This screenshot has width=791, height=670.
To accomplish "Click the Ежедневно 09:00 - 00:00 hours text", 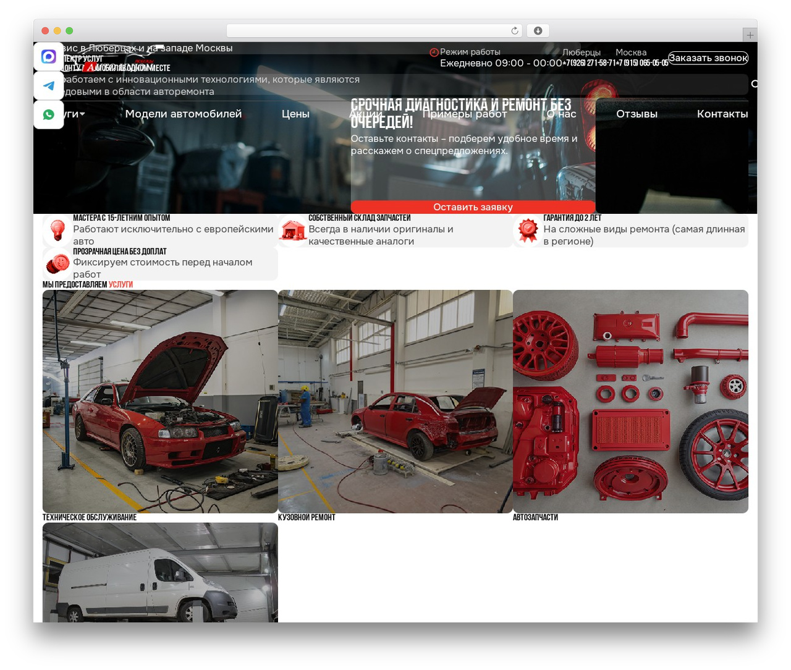I will tap(501, 63).
